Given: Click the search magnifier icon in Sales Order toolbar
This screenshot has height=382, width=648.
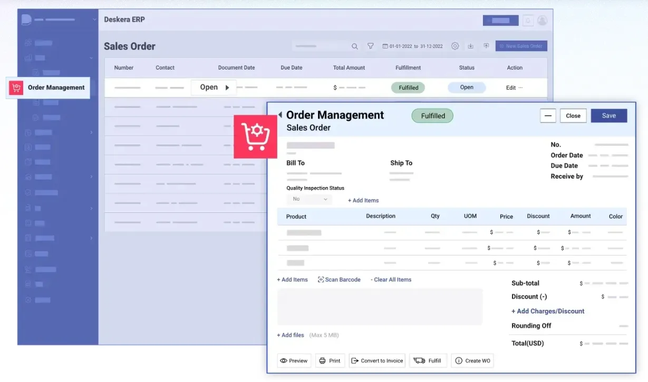Looking at the screenshot, I should [x=355, y=46].
